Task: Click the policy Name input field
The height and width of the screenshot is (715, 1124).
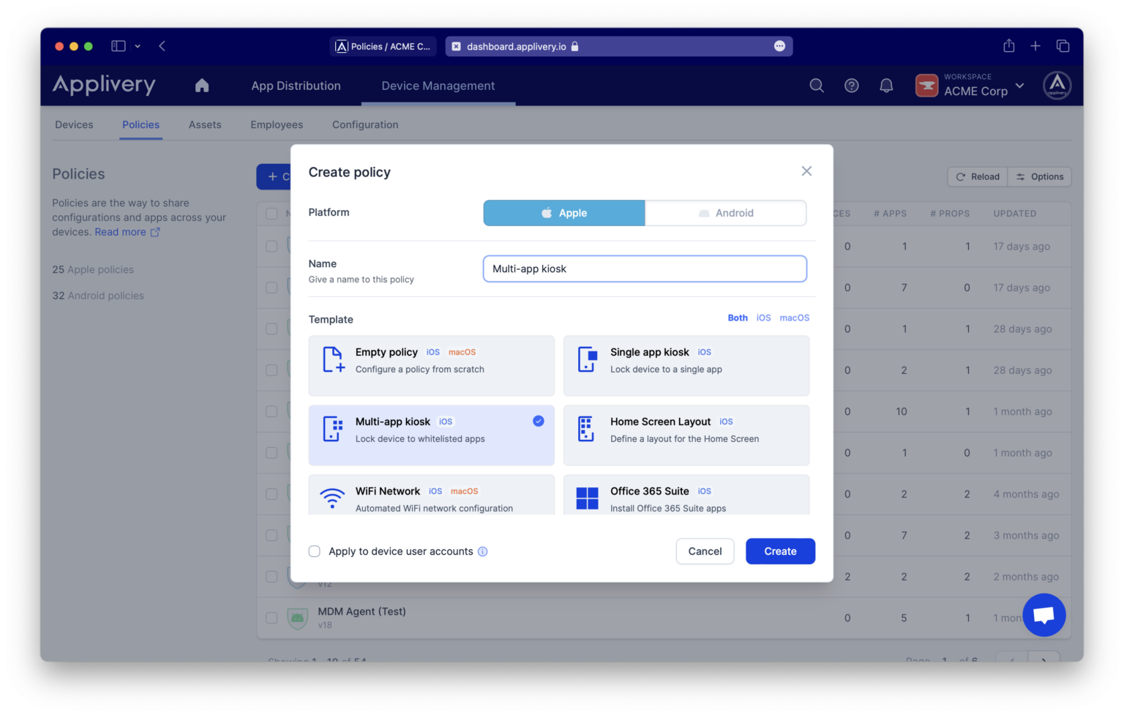Action: pyautogui.click(x=644, y=269)
